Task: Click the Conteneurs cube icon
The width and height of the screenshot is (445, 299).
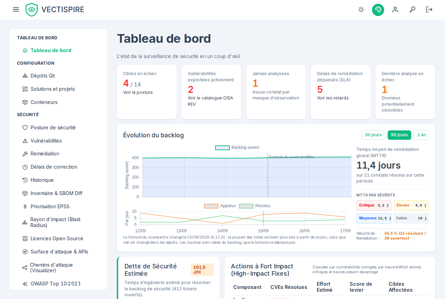Action: 25,102
